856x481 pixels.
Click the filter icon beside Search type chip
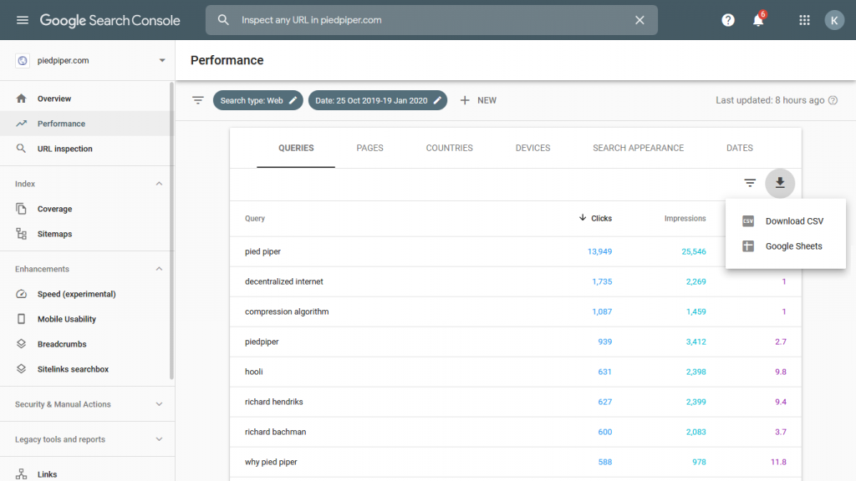(197, 100)
